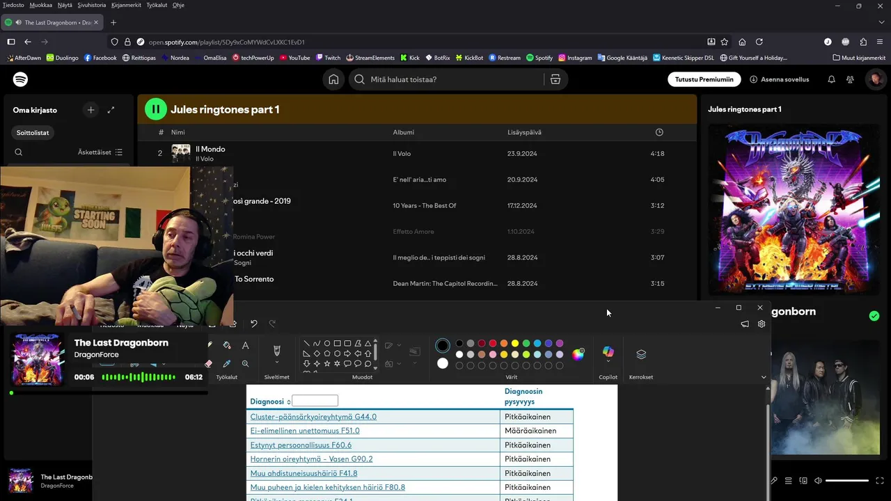Open the Effetto Amore album link

tap(413, 232)
